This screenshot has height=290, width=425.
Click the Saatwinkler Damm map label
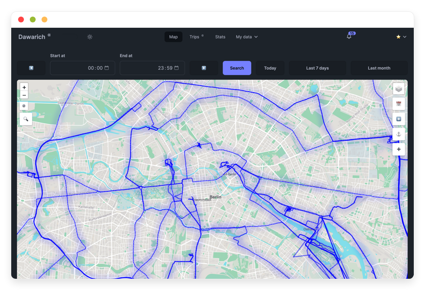click(71, 103)
